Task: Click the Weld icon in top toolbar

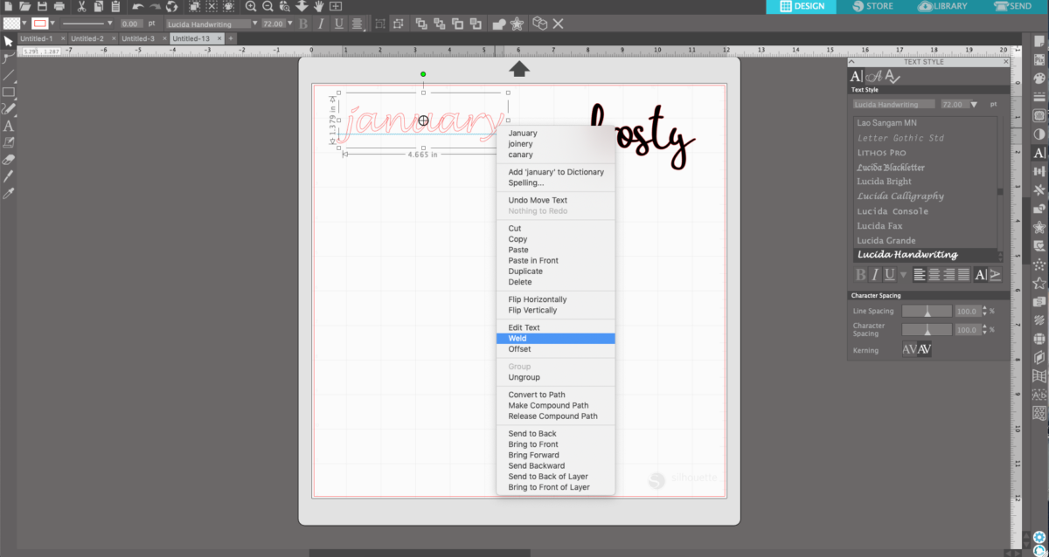Action: [501, 24]
